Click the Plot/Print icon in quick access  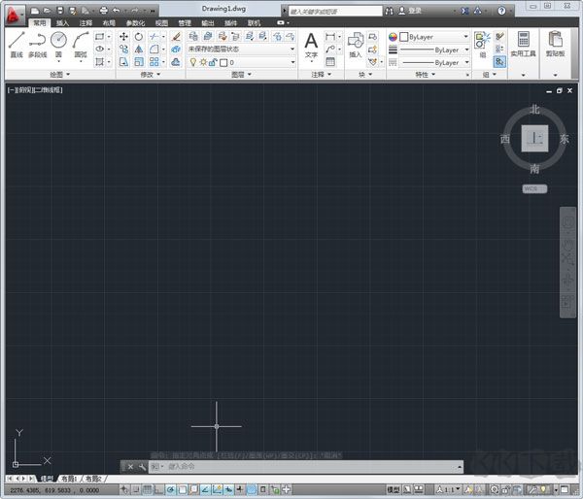[104, 11]
